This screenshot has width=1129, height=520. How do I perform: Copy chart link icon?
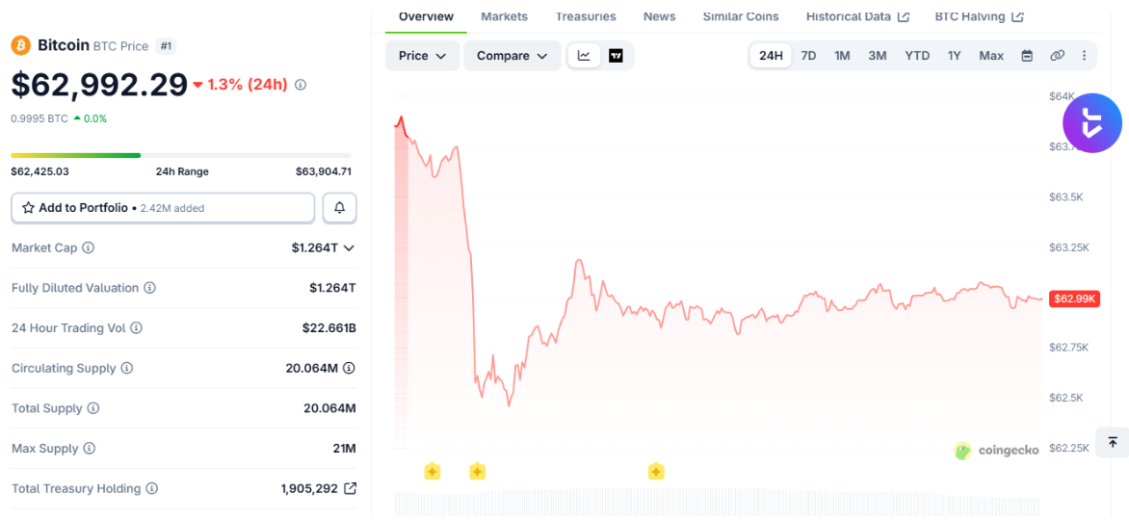click(x=1057, y=56)
